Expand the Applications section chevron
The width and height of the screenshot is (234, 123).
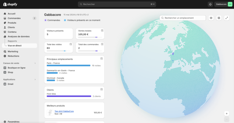[x=35, y=79]
